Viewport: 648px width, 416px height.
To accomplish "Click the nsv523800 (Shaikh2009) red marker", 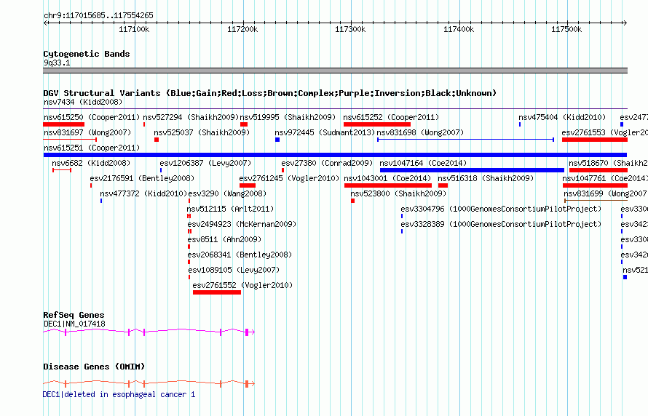I will tap(352, 201).
